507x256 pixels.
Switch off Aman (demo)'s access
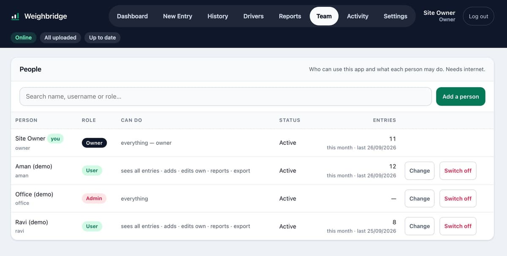pyautogui.click(x=458, y=171)
